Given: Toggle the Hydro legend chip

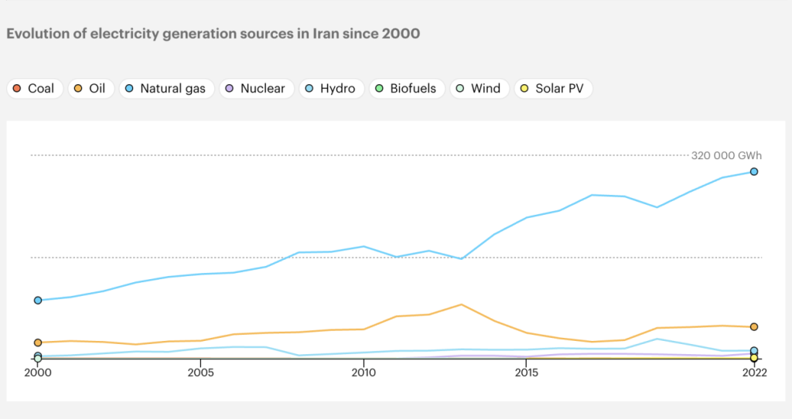Looking at the screenshot, I should tap(331, 88).
